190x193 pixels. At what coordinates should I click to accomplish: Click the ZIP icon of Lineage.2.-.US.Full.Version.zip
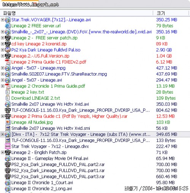pyautogui.click(x=8, y=56)
